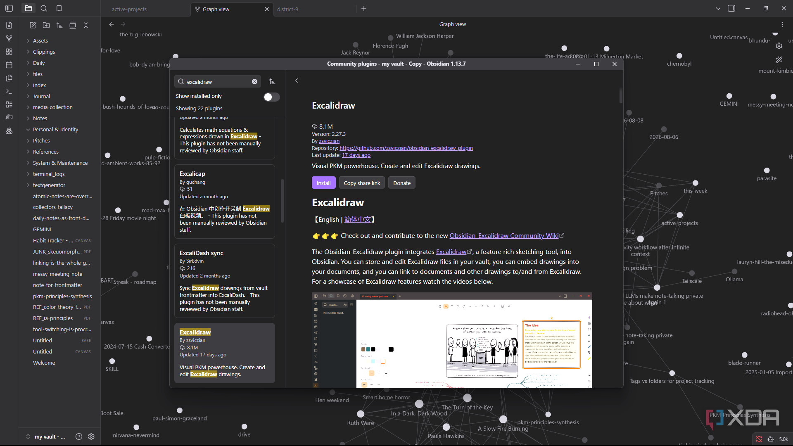Install the Excalidraw plugin
The image size is (793, 446).
pyautogui.click(x=323, y=183)
